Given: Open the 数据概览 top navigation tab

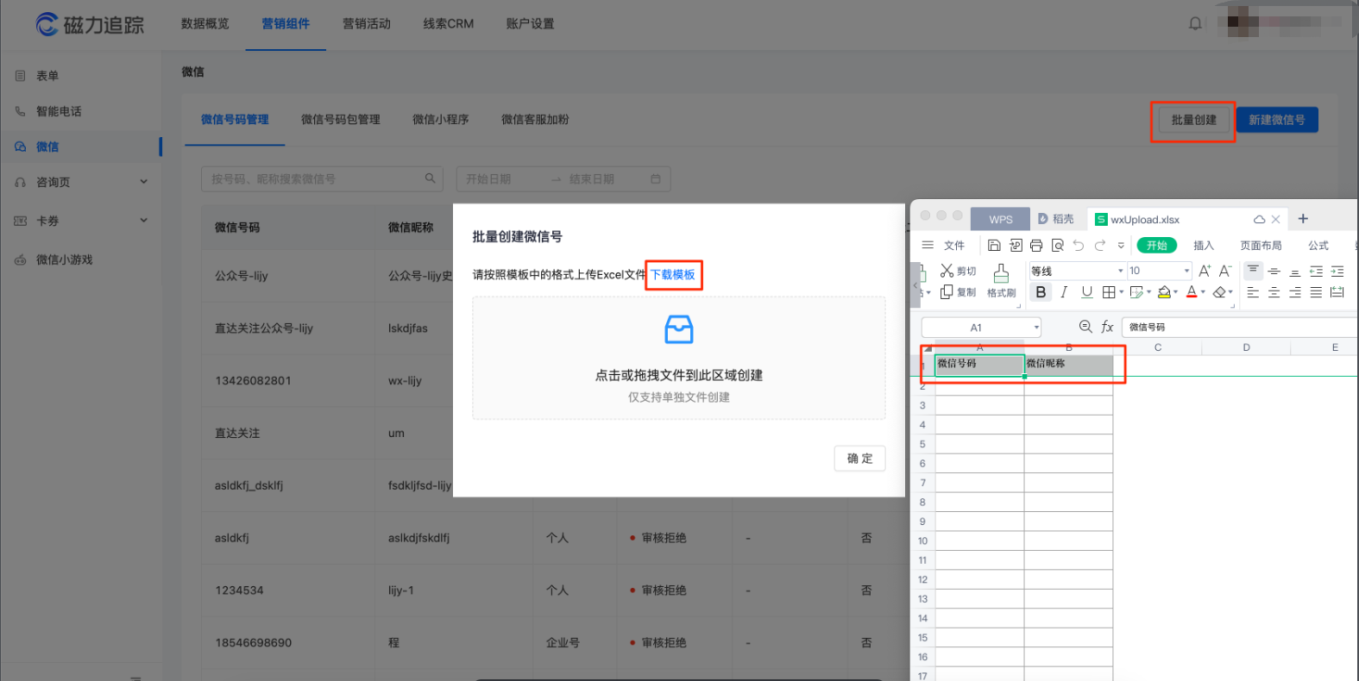Looking at the screenshot, I should pos(205,24).
